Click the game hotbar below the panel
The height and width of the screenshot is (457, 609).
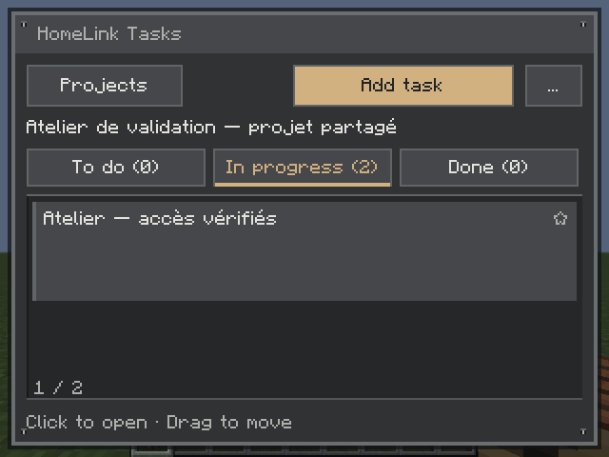[x=304, y=451]
